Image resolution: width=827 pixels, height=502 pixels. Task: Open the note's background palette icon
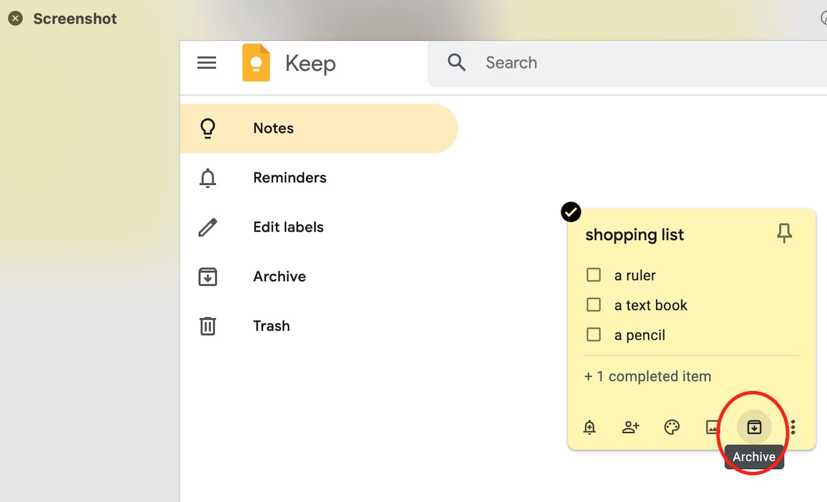pyautogui.click(x=672, y=427)
